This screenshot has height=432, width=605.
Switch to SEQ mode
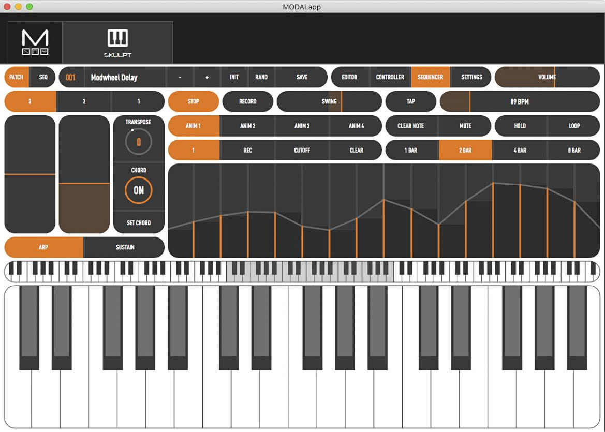point(43,77)
